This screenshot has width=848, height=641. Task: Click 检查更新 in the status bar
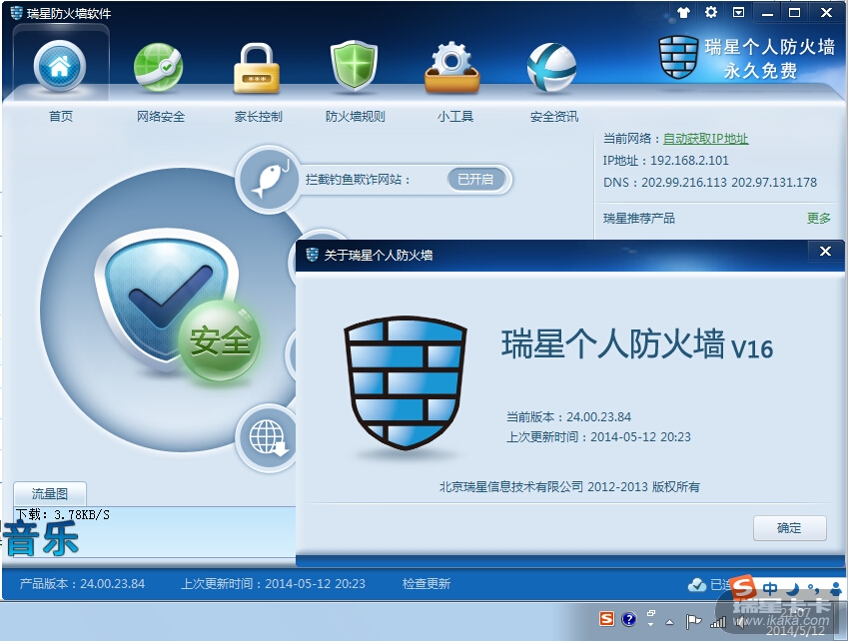426,584
